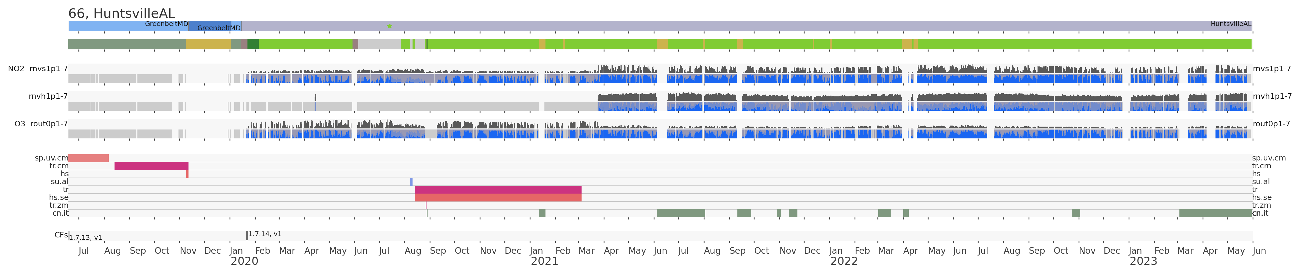Viewport: 1300px width, 275px height.
Task: Click the dark green status bar segment
Action: [x=253, y=44]
